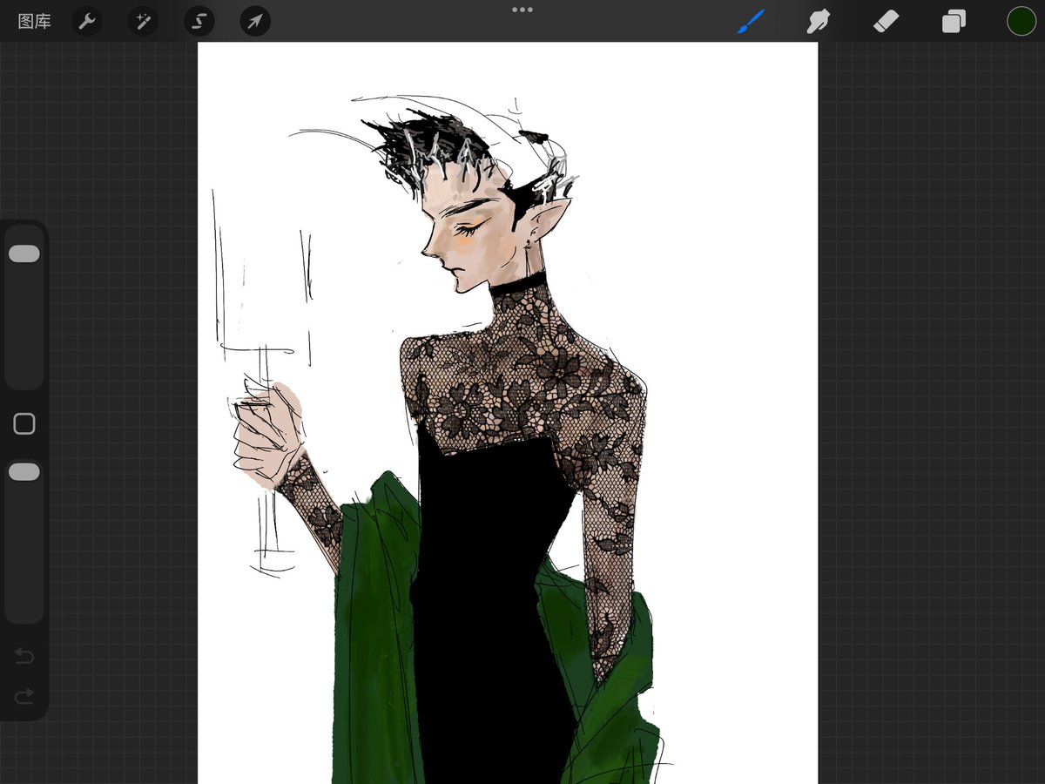The image size is (1045, 784).
Task: Tap the square modify button in sidebar
Action: tap(24, 424)
